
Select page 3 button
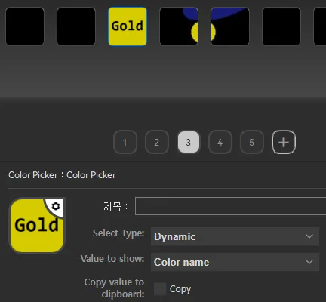click(189, 142)
